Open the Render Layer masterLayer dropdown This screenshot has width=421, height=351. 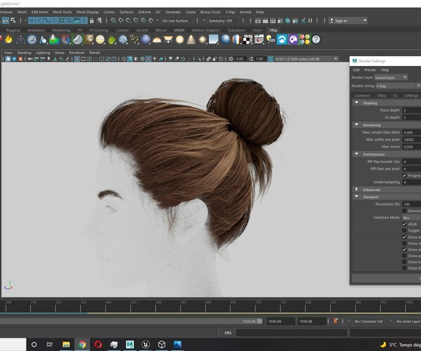pyautogui.click(x=392, y=77)
